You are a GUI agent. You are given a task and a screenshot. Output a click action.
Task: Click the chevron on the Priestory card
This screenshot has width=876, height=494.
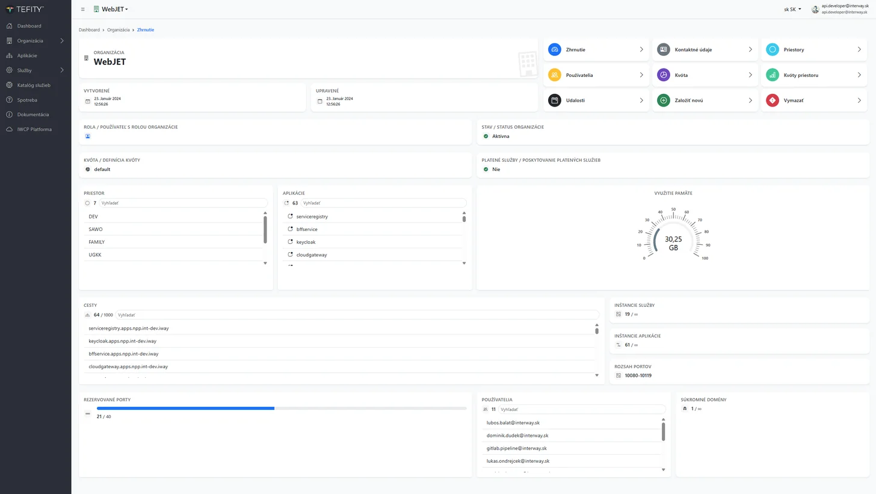pos(859,49)
